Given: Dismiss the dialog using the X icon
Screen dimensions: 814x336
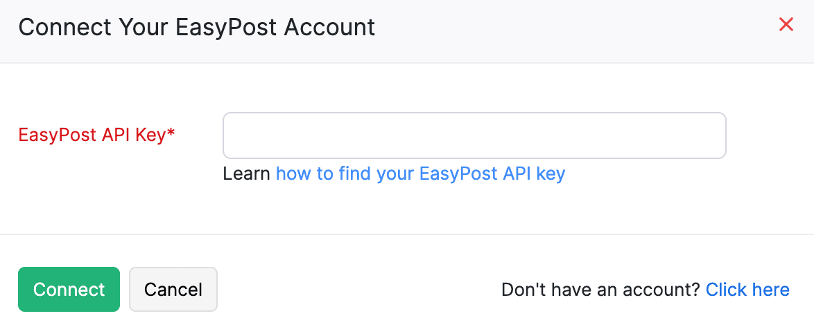Looking at the screenshot, I should click(786, 26).
